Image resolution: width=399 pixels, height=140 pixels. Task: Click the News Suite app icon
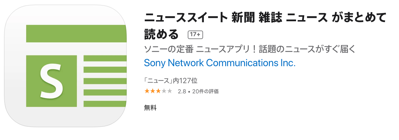[x=65, y=66]
